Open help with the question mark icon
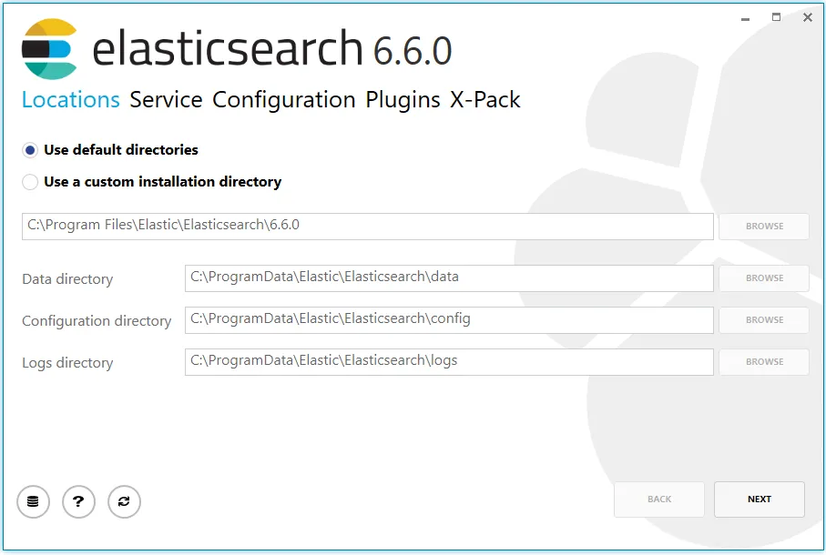 (78, 501)
